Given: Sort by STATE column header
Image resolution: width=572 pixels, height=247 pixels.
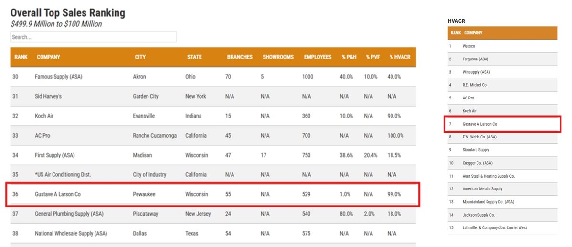Looking at the screenshot, I should [194, 57].
